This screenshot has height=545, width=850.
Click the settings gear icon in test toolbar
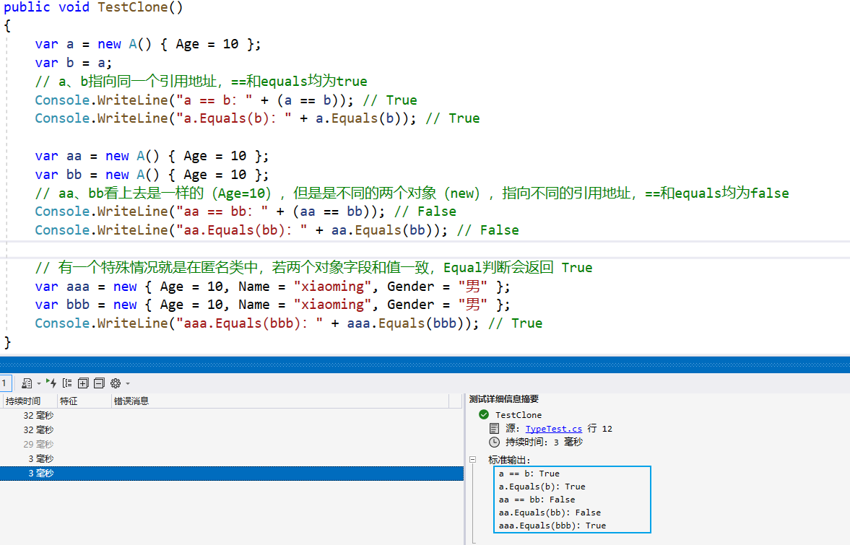(x=116, y=383)
